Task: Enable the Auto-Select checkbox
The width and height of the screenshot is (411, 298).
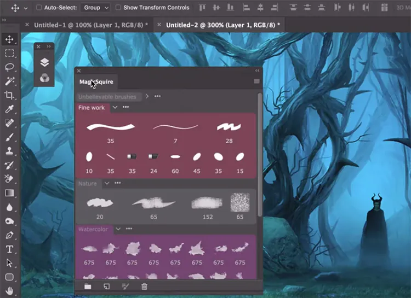Action: point(39,7)
